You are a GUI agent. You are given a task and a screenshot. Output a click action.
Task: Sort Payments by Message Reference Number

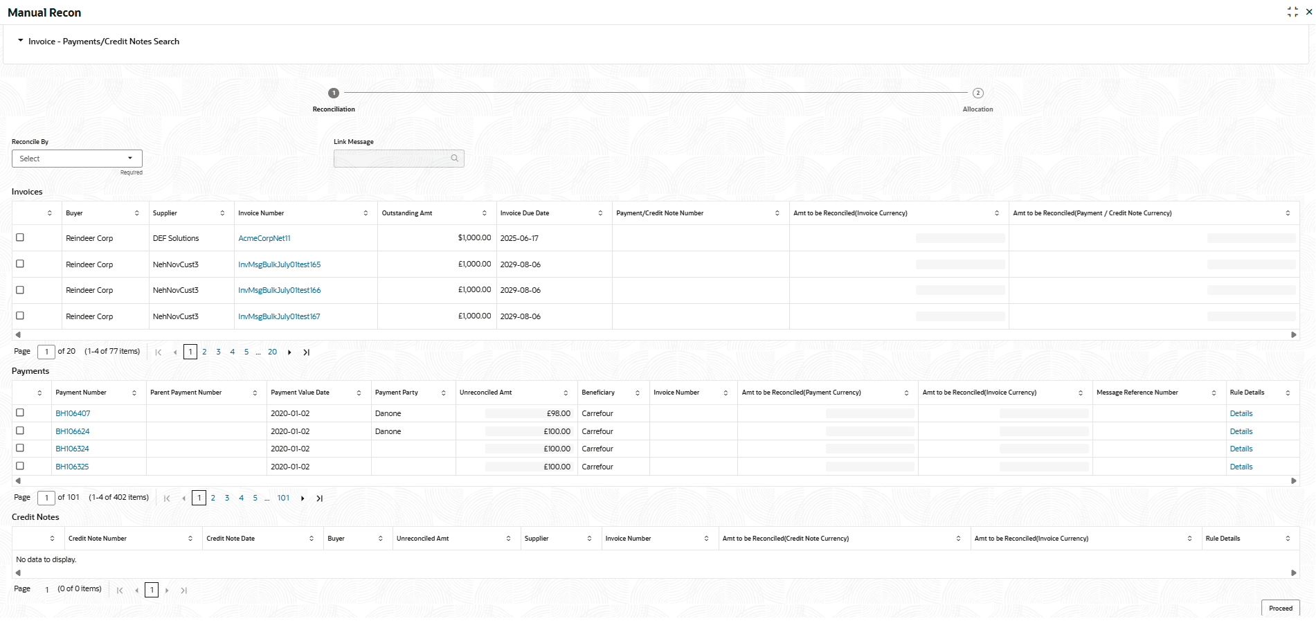pyautogui.click(x=1214, y=393)
